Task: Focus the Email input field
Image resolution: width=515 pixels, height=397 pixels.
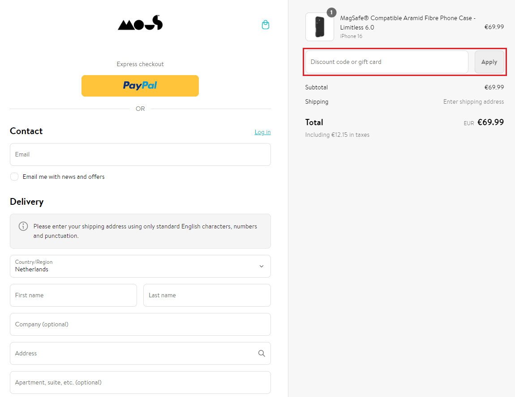Action: (140, 154)
